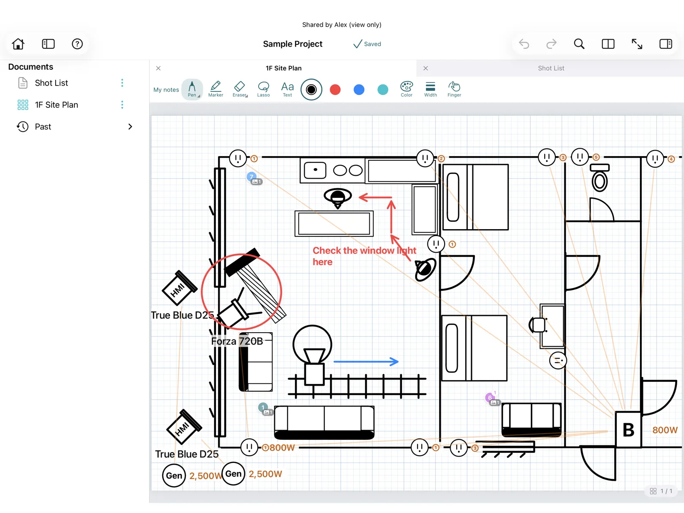Select the Marker tool
684x513 pixels.
tap(215, 89)
